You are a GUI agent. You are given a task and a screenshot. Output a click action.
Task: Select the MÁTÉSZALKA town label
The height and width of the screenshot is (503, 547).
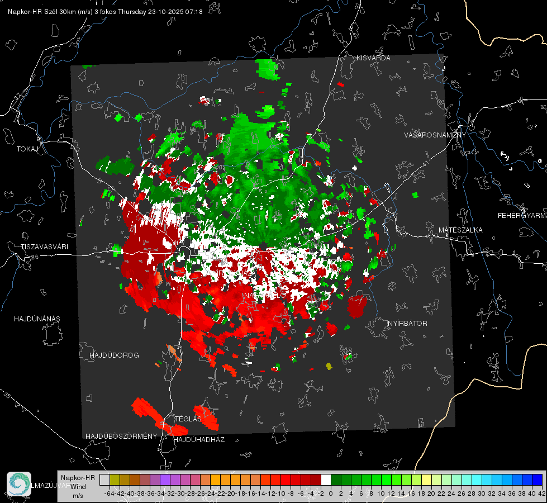coord(460,230)
